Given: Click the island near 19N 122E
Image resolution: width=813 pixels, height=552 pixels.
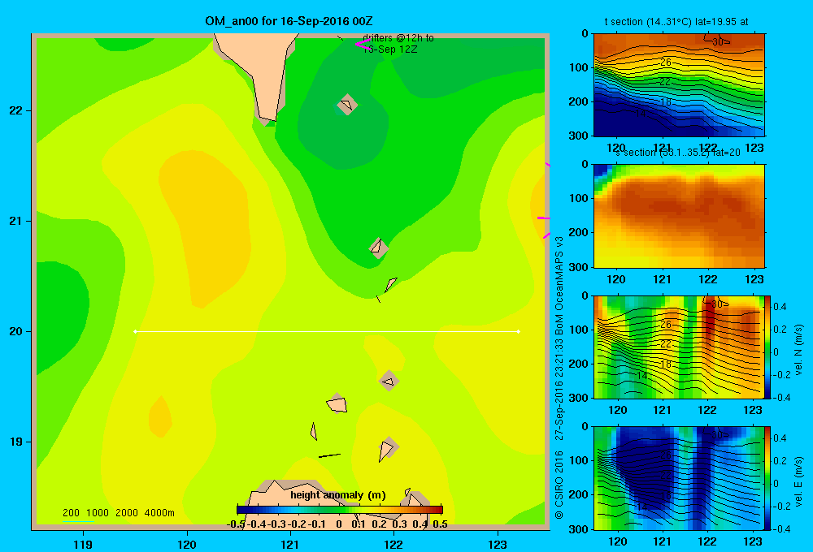Looking at the screenshot, I should pyautogui.click(x=388, y=448).
